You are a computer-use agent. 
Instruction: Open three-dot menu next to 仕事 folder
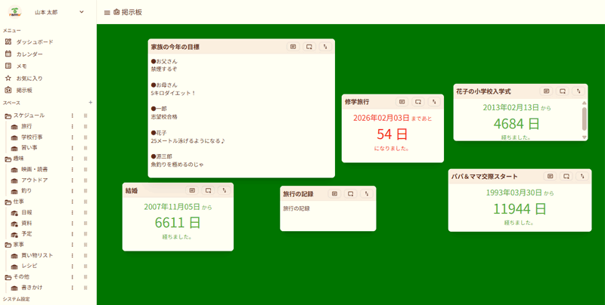point(73,202)
